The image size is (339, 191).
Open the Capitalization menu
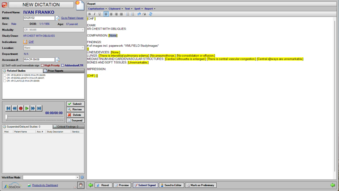click(97, 9)
